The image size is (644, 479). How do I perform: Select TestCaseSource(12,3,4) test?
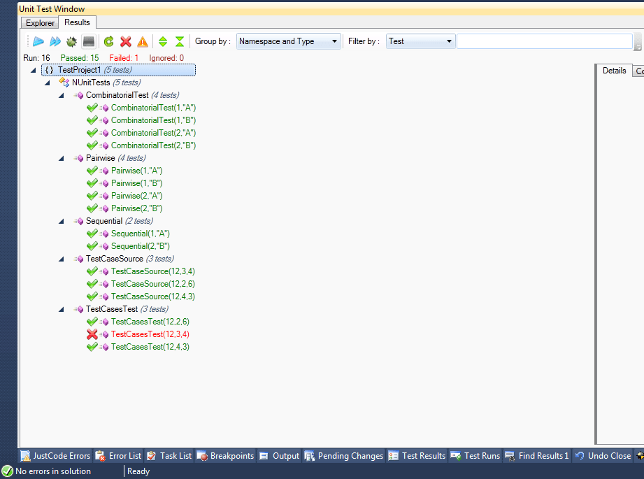coord(153,271)
